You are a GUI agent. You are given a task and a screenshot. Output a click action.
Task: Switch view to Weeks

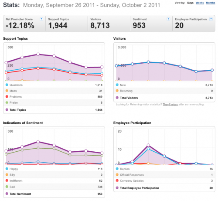tap(200, 3)
